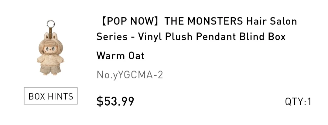The width and height of the screenshot is (328, 125).
Task: Click the word Series in title
Action: [x=112, y=37]
